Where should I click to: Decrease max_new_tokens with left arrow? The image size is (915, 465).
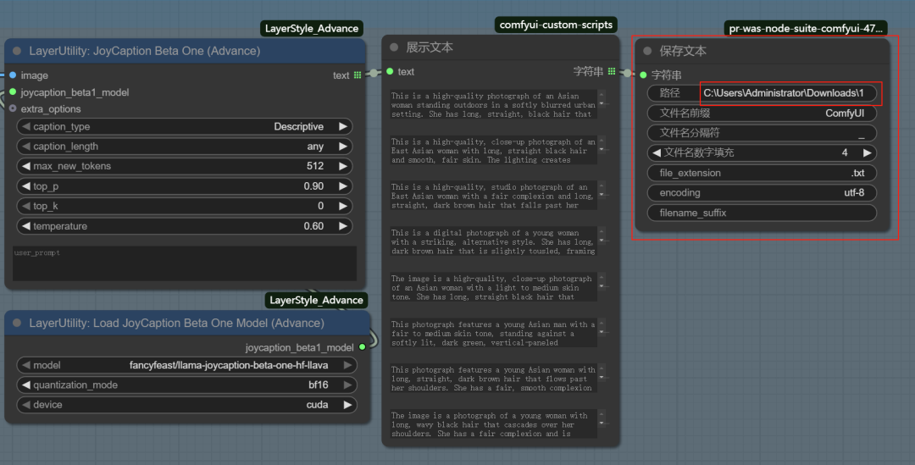[x=25, y=166]
